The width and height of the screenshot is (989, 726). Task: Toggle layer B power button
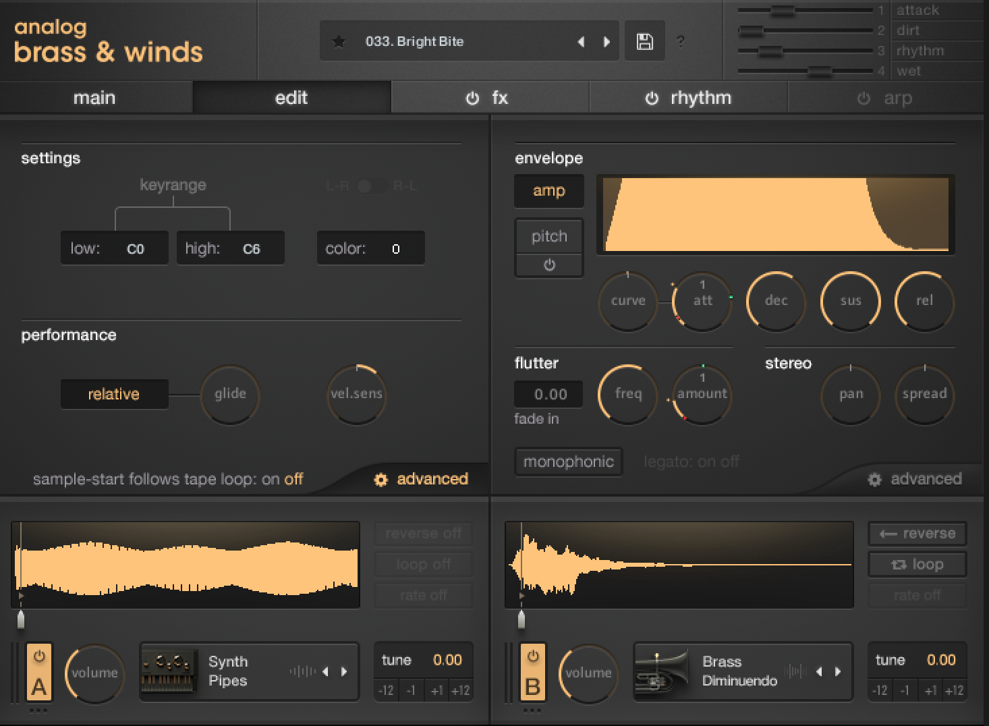[x=533, y=656]
